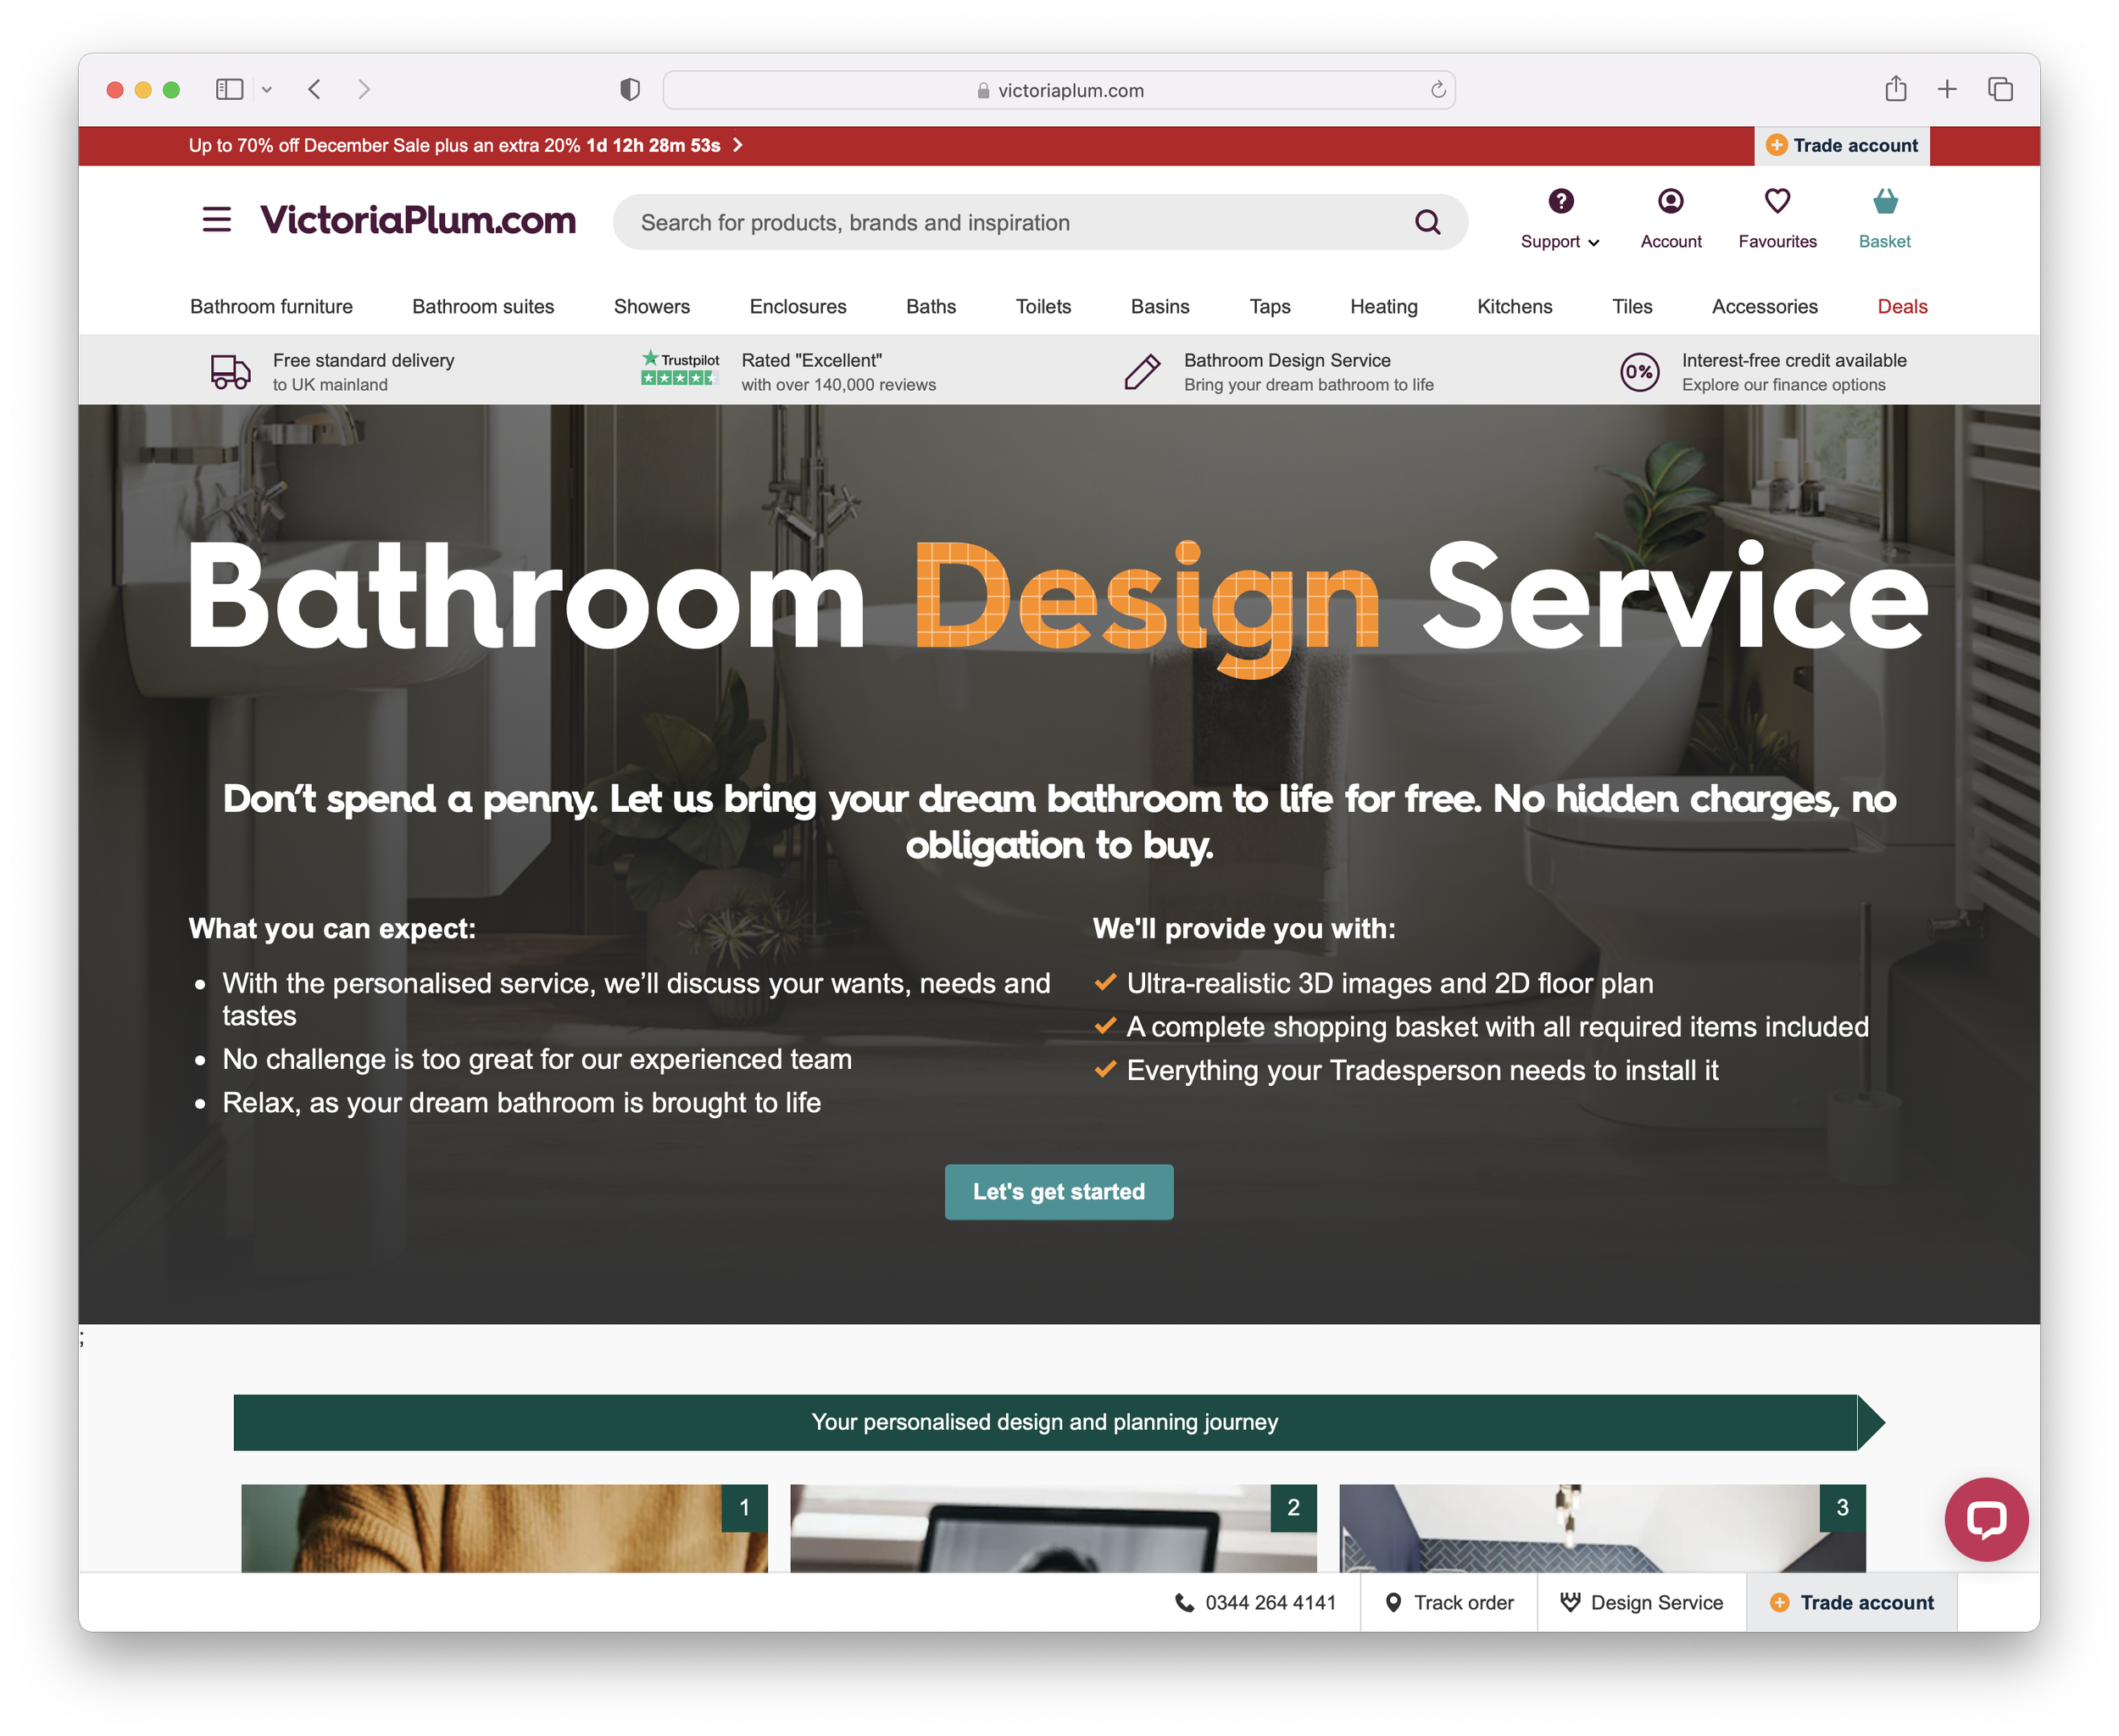Screen dimensions: 2119x1736
Task: Open the Accessories menu
Action: pyautogui.click(x=1764, y=306)
